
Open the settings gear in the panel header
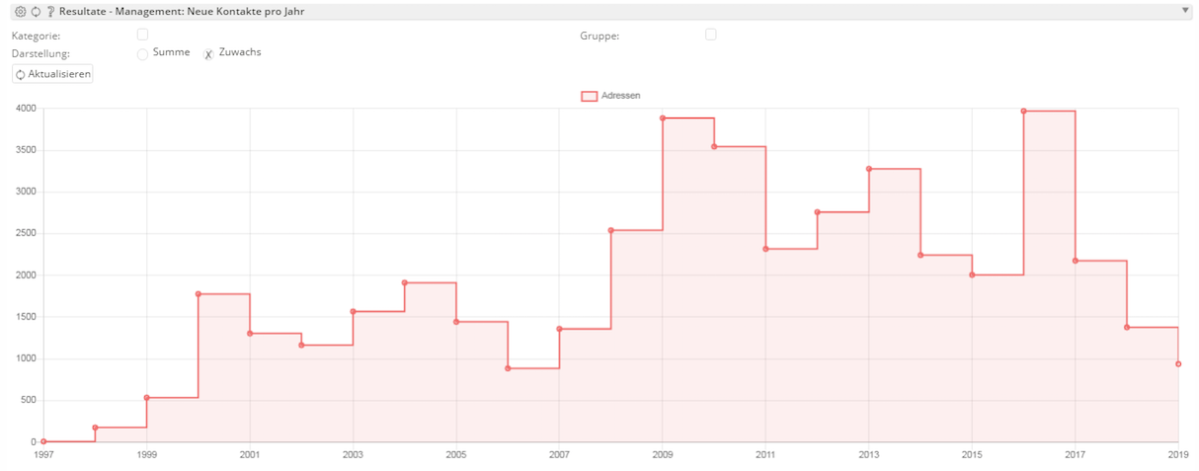20,12
